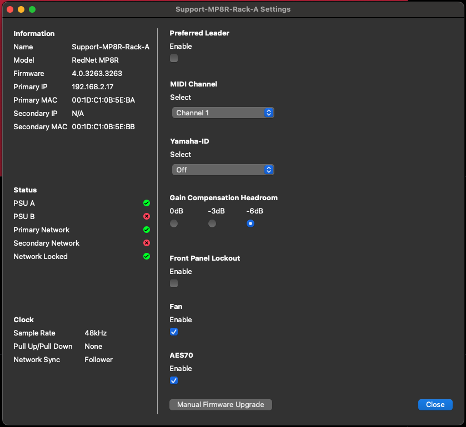The height and width of the screenshot is (427, 466).
Task: Click the Secondary Network red error icon
Action: (147, 243)
